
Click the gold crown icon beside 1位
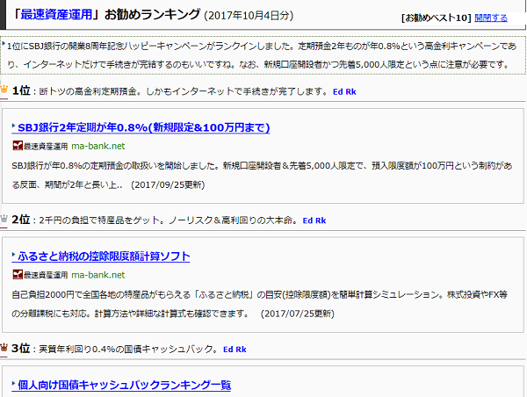click(4, 90)
